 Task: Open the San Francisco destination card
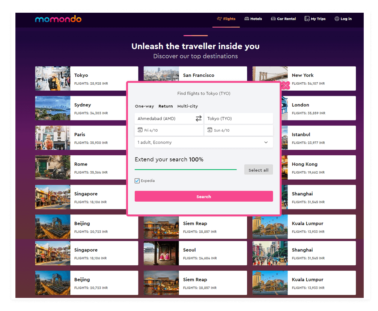[195, 74]
